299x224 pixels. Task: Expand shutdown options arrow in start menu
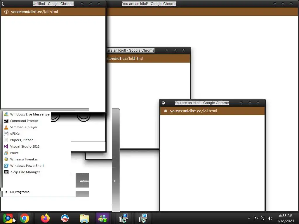pos(115,181)
